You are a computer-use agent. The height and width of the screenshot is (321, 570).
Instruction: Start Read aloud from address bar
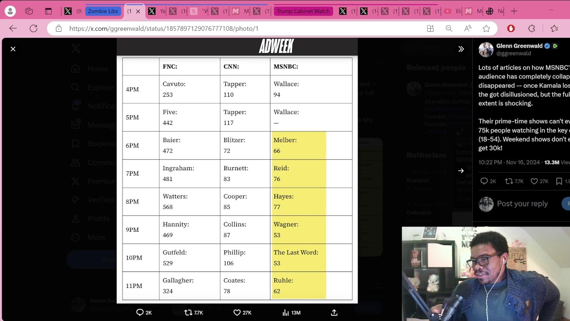468,29
